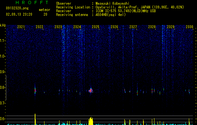Click the 2330 time marker
The width and height of the screenshot is (197, 125).
coord(189,27)
